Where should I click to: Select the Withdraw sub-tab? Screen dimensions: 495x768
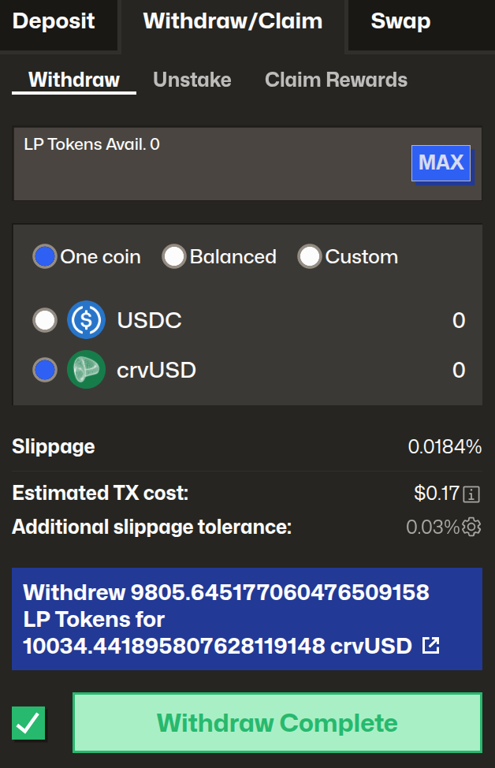pos(73,79)
